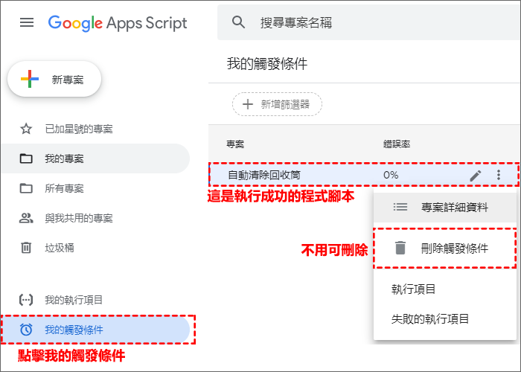Click the 新專案 button
521x372 pixels.
tap(54, 80)
